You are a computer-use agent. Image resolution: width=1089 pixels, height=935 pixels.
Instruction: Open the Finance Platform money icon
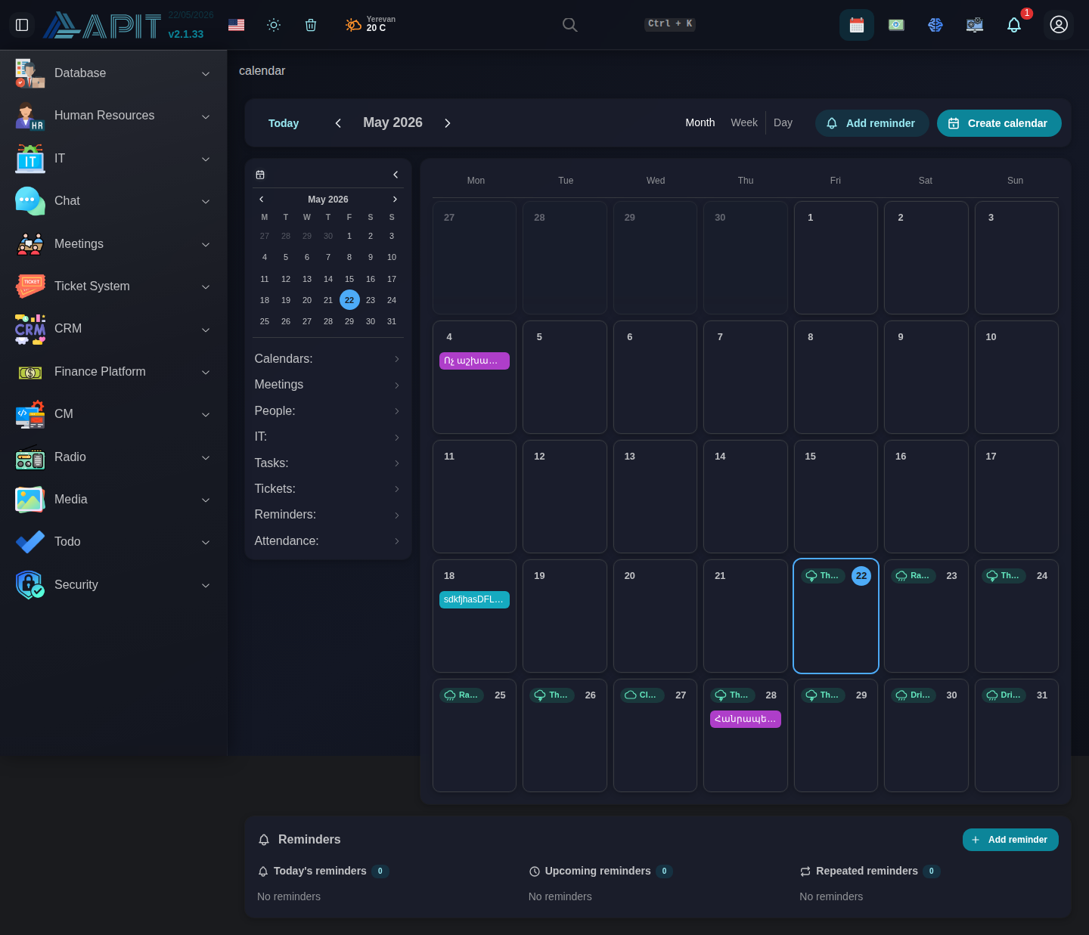pyautogui.click(x=30, y=372)
